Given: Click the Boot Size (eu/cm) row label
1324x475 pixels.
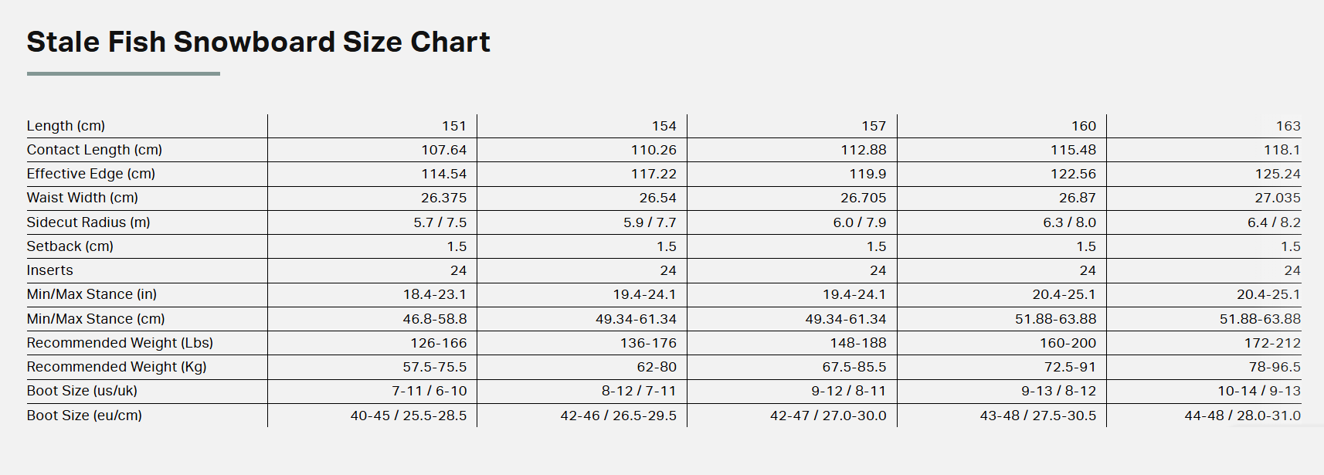Looking at the screenshot, I should (x=84, y=416).
